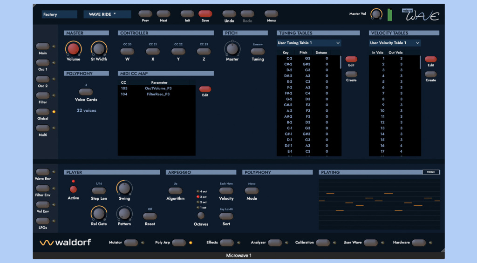Click the St Width knob
The height and width of the screenshot is (263, 477).
(99, 49)
